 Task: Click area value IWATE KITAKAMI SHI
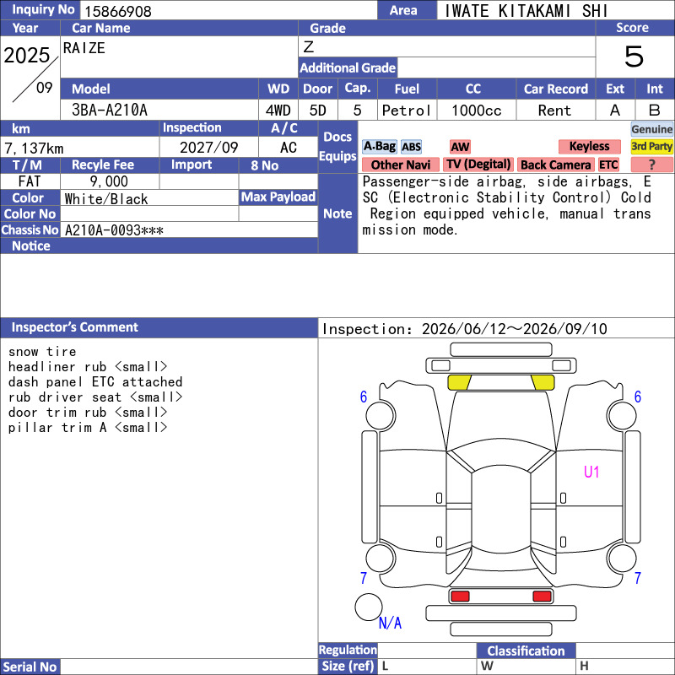coord(526,11)
